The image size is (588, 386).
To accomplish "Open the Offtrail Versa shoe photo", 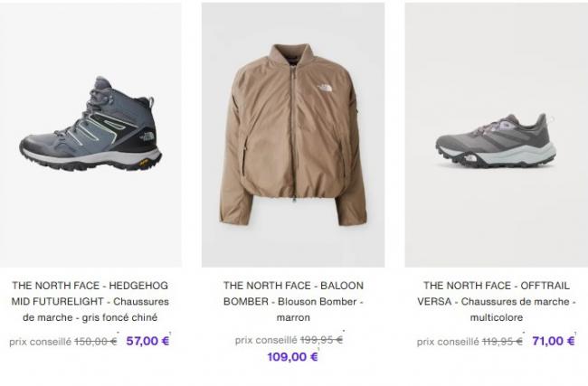I will pos(495,136).
